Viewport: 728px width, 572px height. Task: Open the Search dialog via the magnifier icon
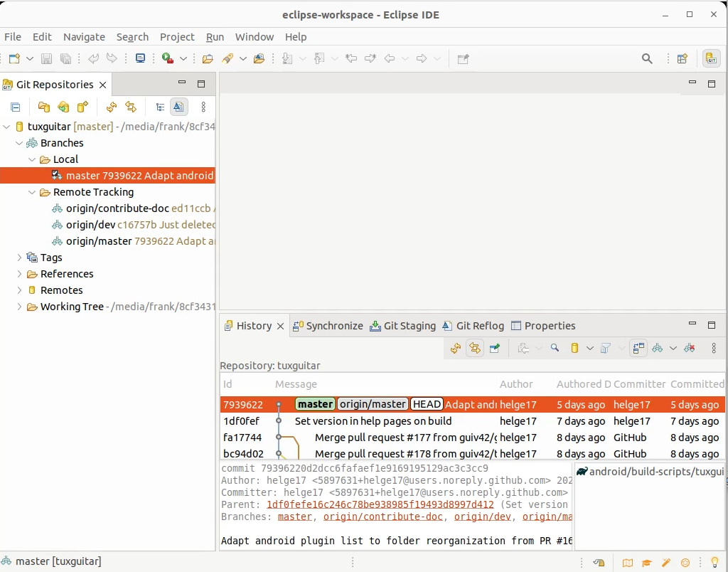647,58
